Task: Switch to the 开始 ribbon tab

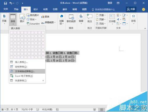Action: click(x=16, y=9)
